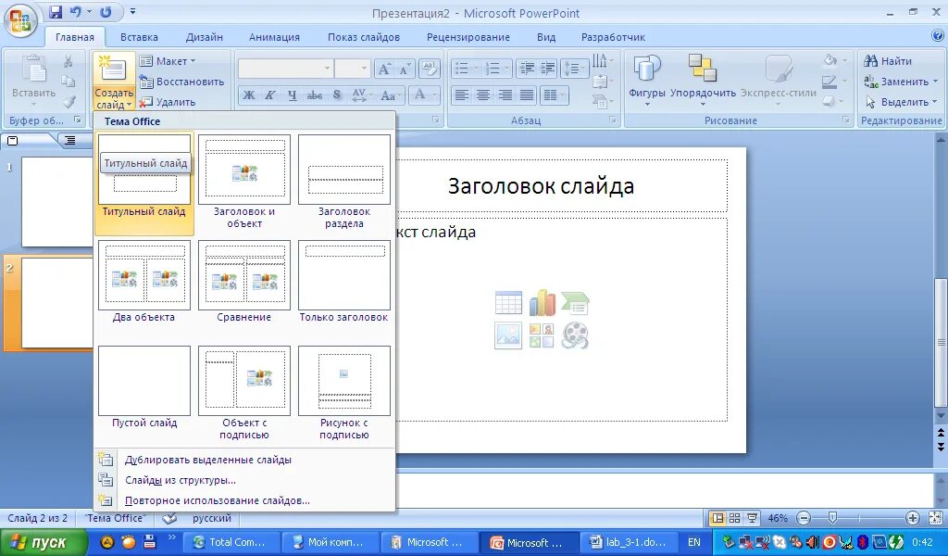Open font name combo box
The width and height of the screenshot is (948, 556).
click(x=285, y=69)
